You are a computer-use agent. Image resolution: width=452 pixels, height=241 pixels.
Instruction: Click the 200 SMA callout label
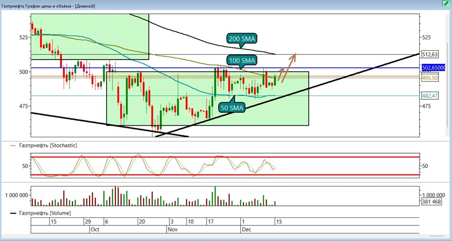coord(242,38)
